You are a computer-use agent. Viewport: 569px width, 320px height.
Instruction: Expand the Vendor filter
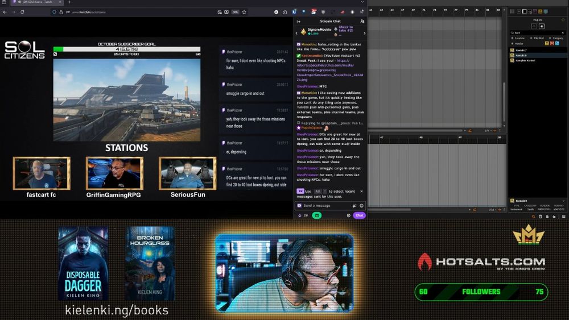click(x=517, y=44)
